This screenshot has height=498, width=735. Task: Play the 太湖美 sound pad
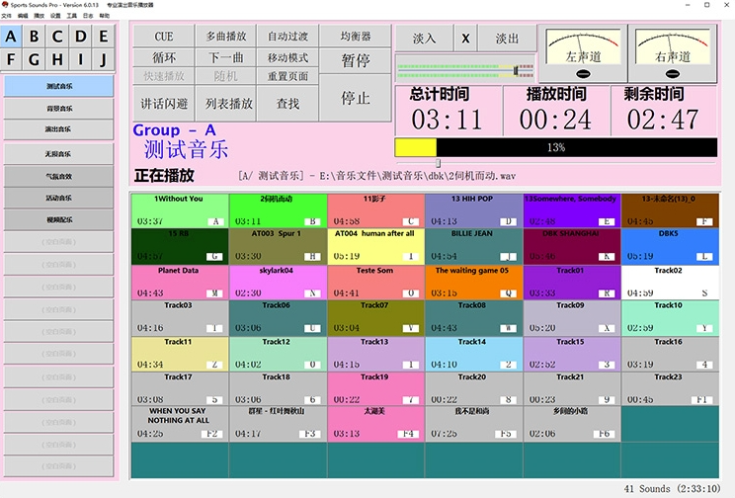click(376, 424)
